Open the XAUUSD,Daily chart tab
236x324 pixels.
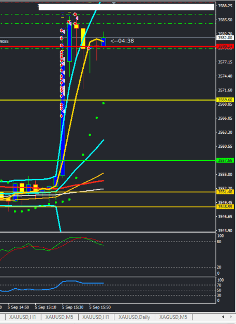134,317
